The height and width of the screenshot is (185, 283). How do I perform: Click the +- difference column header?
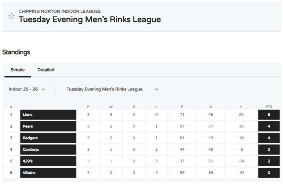click(241, 106)
